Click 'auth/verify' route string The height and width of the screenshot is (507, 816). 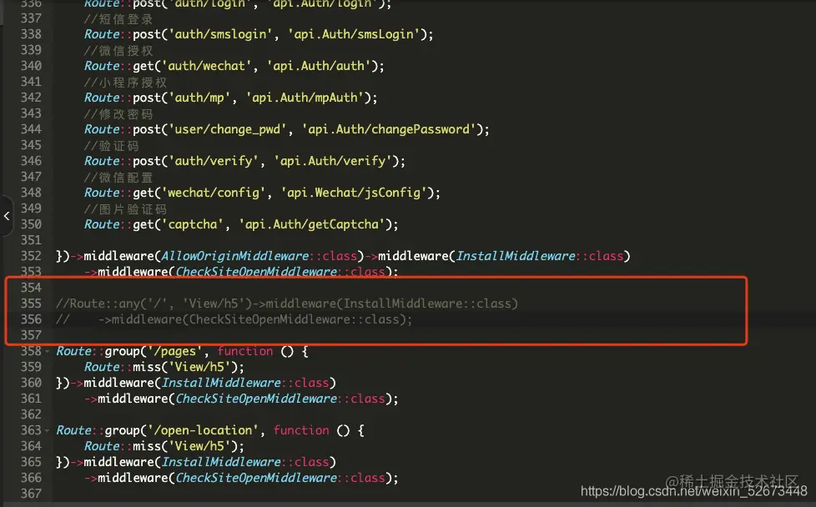pyautogui.click(x=214, y=161)
